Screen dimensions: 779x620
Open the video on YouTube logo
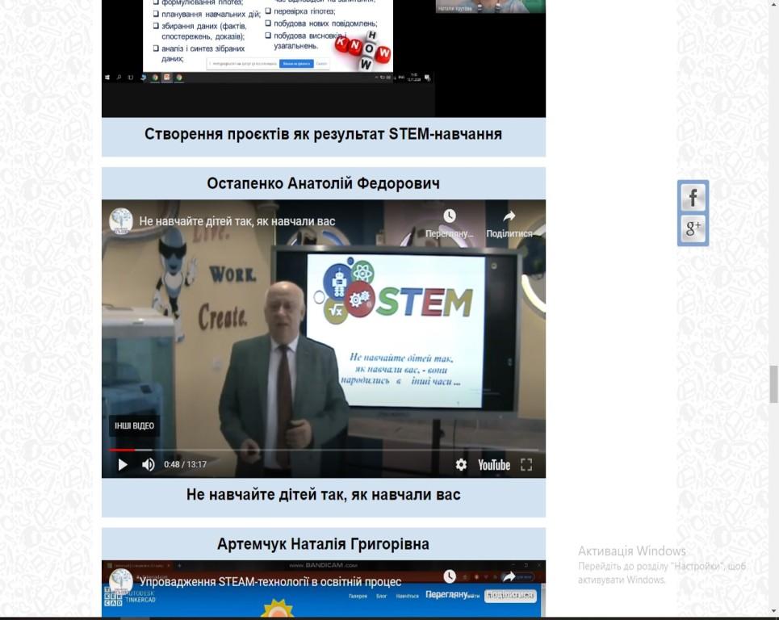click(494, 465)
